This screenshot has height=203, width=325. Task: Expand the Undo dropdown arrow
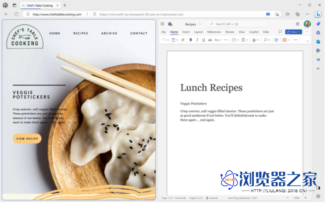click(168, 40)
